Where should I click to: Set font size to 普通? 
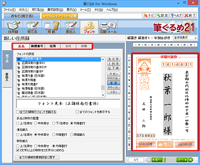coord(113,83)
